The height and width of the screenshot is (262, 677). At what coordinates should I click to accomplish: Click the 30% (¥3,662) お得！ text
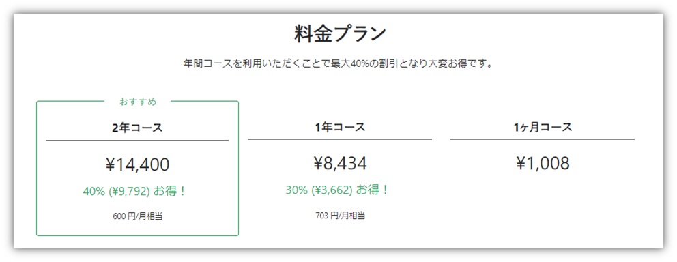336,190
